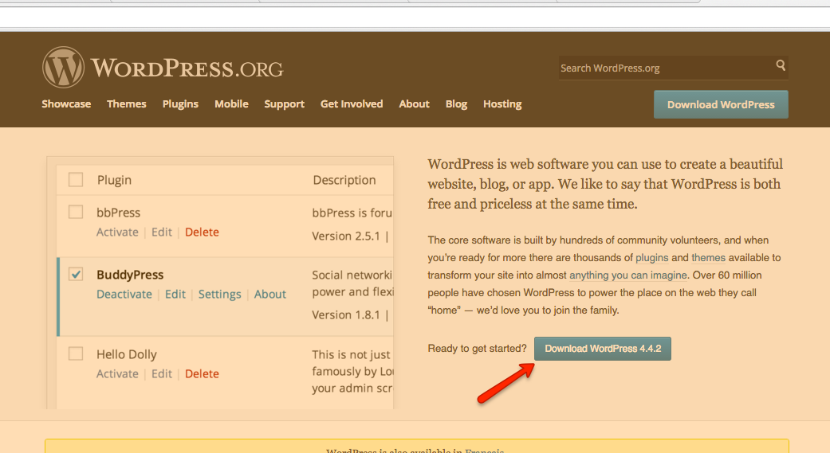The image size is (830, 453).
Task: Click the WordPress logo icon
Action: 63,67
